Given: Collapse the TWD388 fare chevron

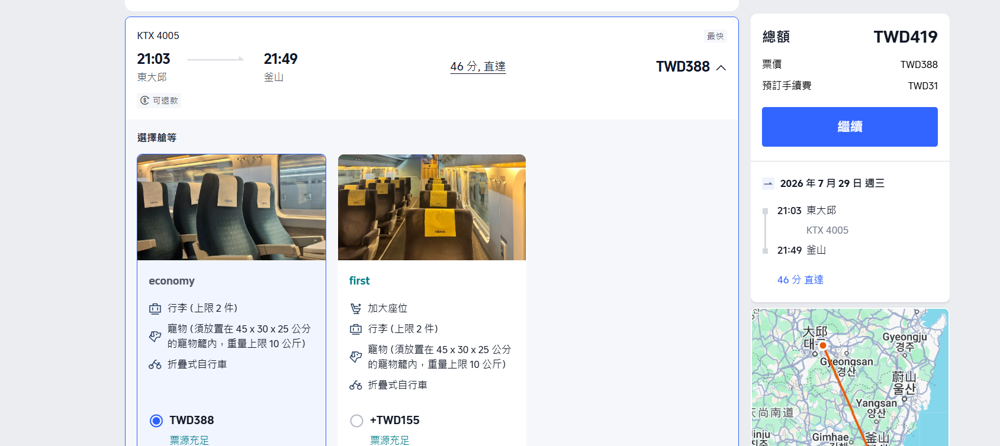Looking at the screenshot, I should point(721,67).
